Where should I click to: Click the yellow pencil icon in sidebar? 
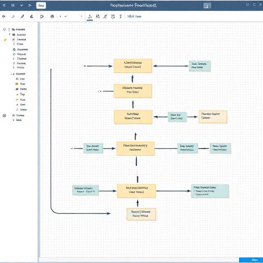click(x=5, y=39)
